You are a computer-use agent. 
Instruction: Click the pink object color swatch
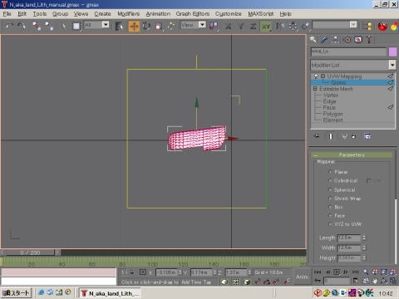(392, 51)
